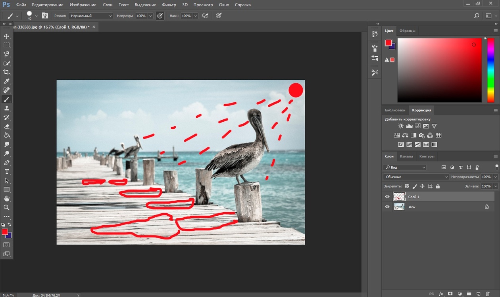
Task: Select the Hand tool
Action: 6,198
